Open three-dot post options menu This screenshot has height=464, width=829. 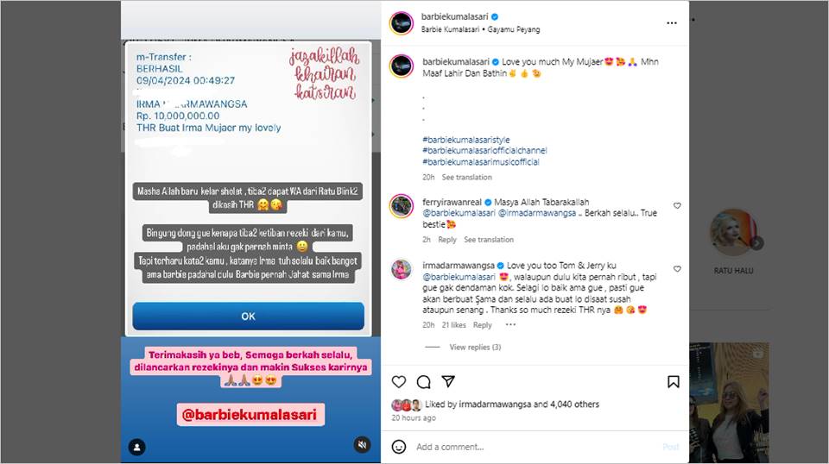coord(672,23)
